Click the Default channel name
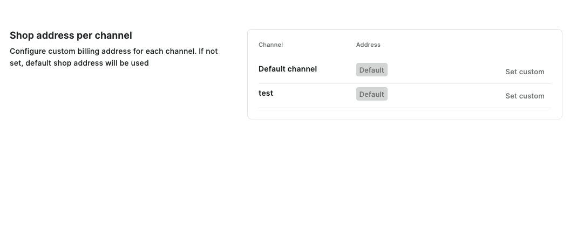This screenshot has height=248, width=570. tap(287, 69)
